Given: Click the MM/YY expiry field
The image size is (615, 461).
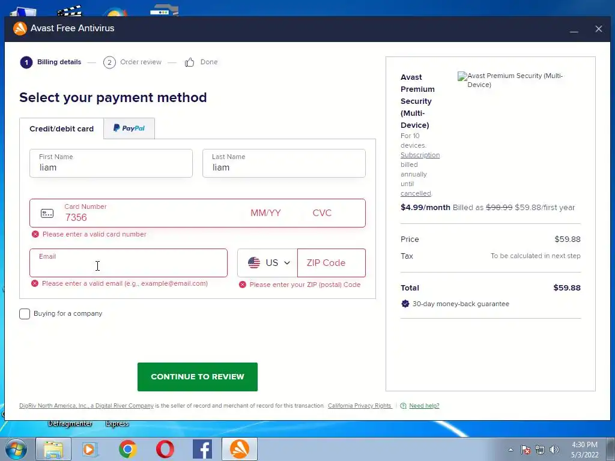Looking at the screenshot, I should [x=265, y=213].
